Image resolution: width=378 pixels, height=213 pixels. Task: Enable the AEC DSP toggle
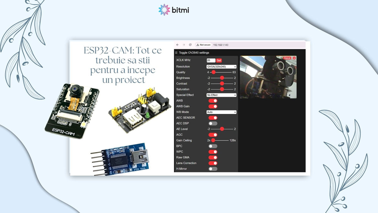(213, 123)
